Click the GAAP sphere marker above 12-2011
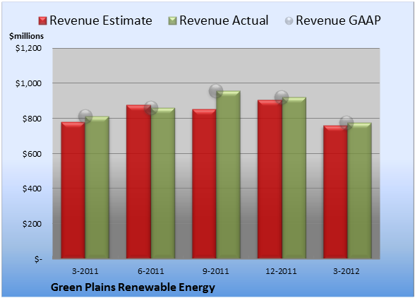Screen dimensions: 415x298 pos(282,97)
